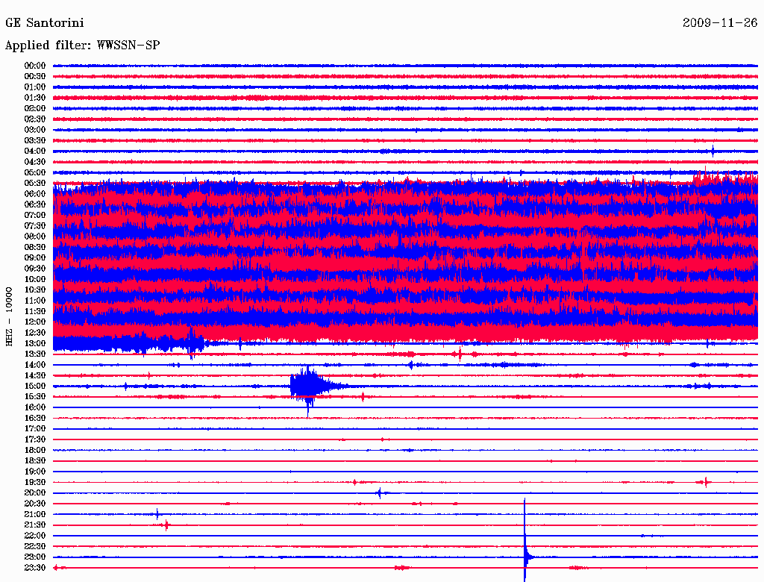
Task: Click the small blue event on the 20:00 trace
Action: (380, 492)
